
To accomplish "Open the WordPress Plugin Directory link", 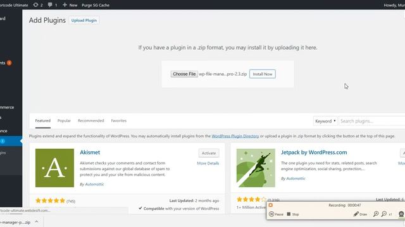I will coord(235,136).
